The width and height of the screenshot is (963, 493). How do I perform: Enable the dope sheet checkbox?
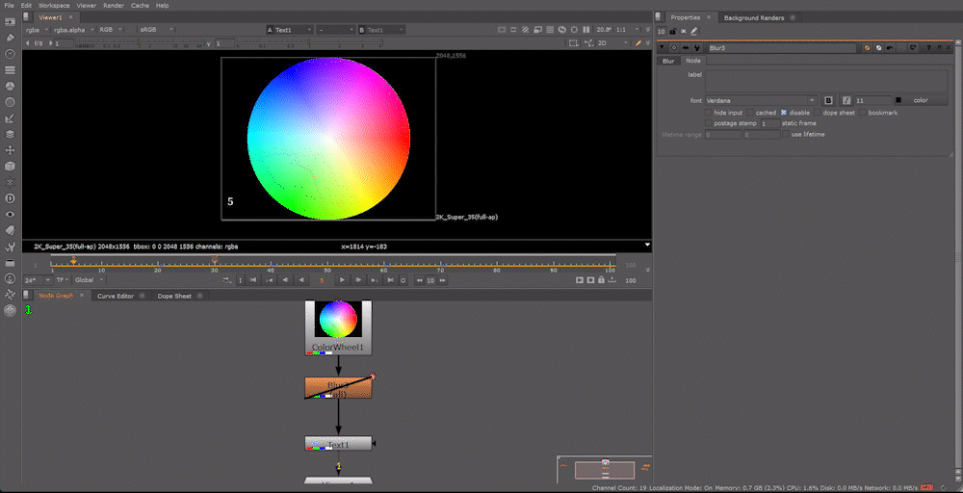pyautogui.click(x=818, y=113)
